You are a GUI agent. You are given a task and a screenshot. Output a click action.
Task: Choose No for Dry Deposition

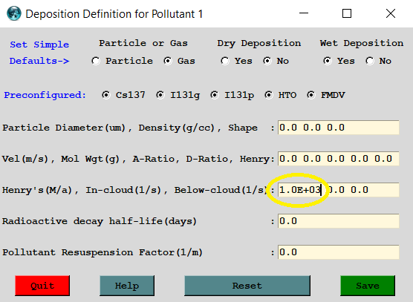click(267, 61)
